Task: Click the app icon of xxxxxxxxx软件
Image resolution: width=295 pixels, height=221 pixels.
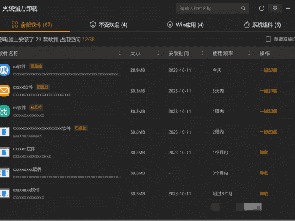Action: point(5,173)
